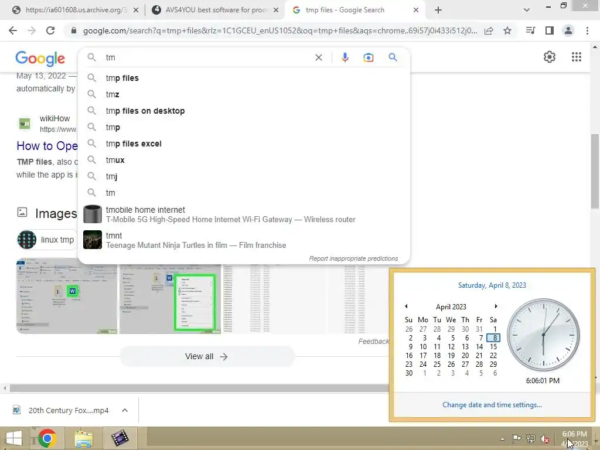Screen dimensions: 600x450
Task: Open the image thumbnail with green box
Action: (170, 298)
